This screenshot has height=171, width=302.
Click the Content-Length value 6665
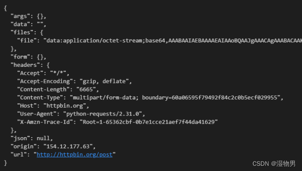pyautogui.click(x=86, y=89)
